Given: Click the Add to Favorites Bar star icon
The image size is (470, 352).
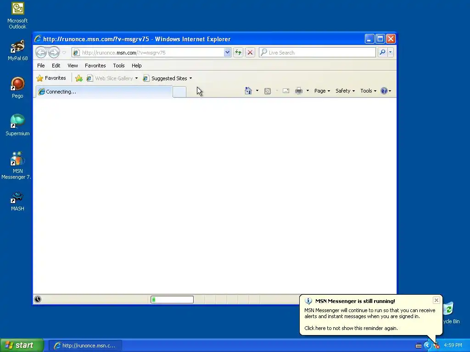Looking at the screenshot, I should (x=79, y=78).
